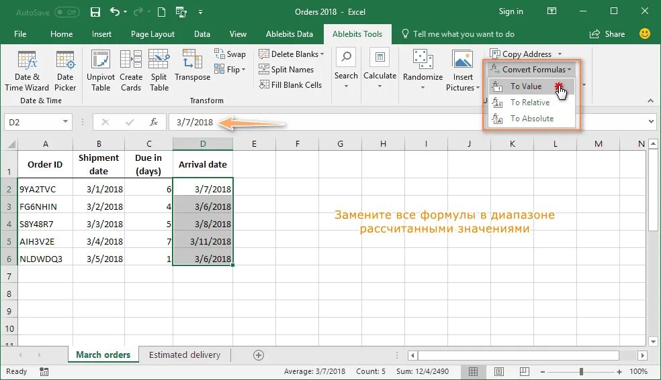Select the To Relative menu option
Image resolution: width=661 pixels, height=380 pixels.
(x=531, y=102)
